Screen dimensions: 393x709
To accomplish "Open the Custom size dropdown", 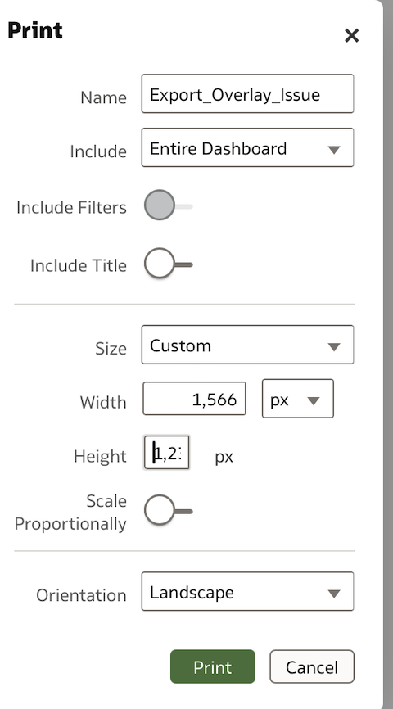I will click(x=247, y=345).
